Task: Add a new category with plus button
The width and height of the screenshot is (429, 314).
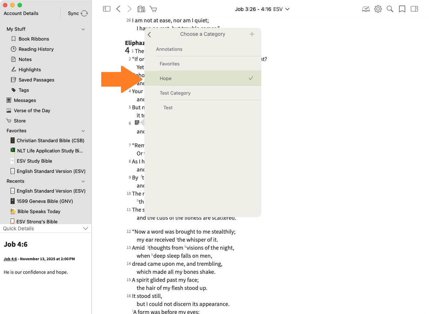Action: click(x=252, y=34)
